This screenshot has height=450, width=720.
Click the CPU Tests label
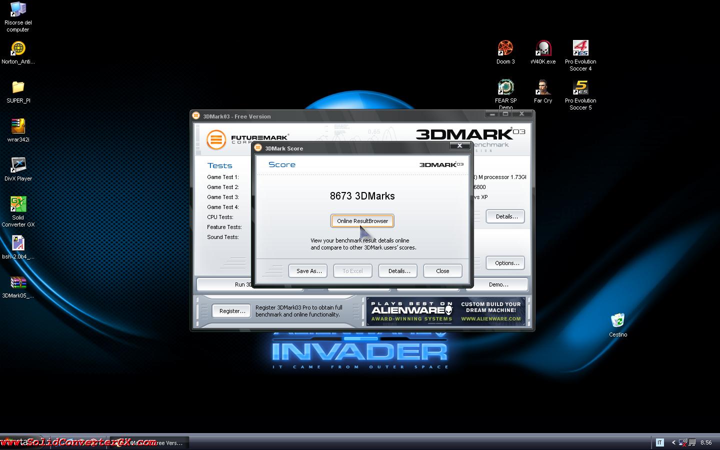(220, 217)
